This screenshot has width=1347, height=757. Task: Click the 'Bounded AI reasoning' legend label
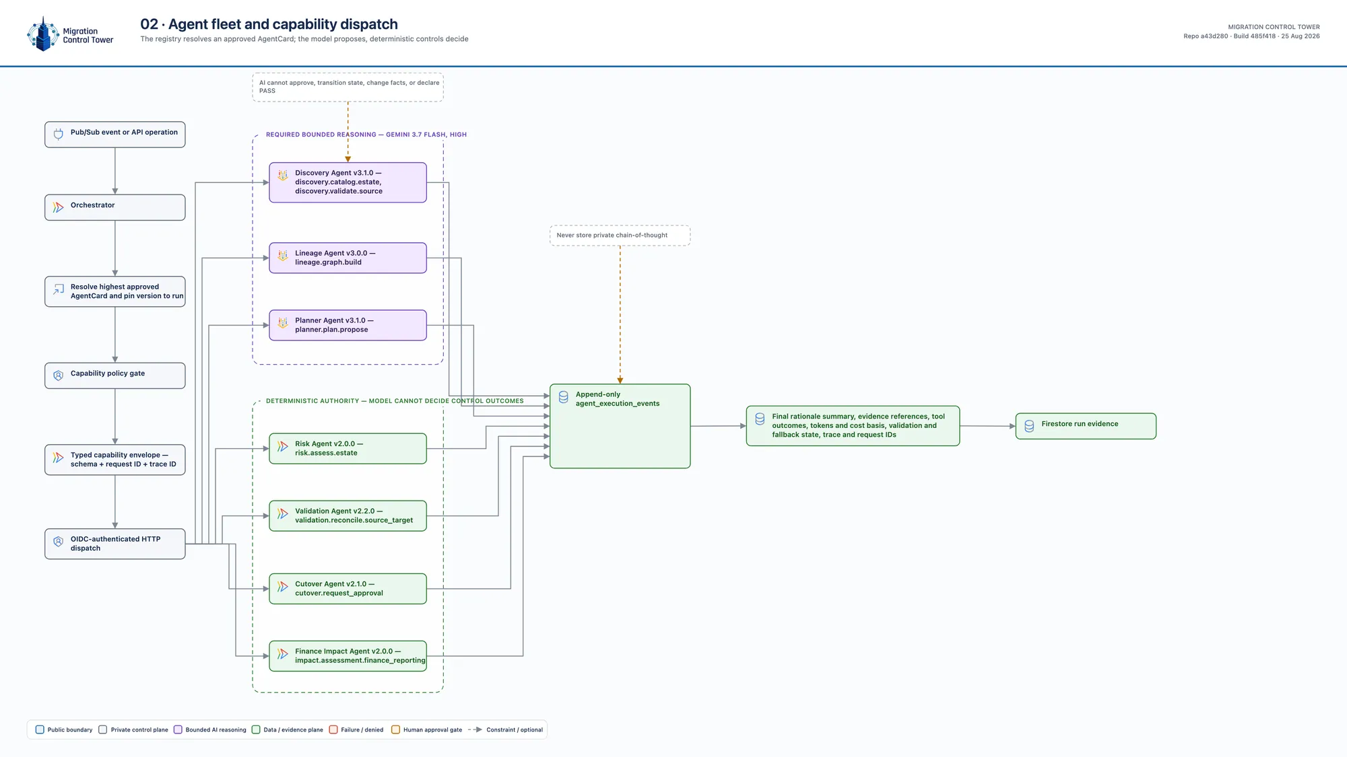[216, 729]
